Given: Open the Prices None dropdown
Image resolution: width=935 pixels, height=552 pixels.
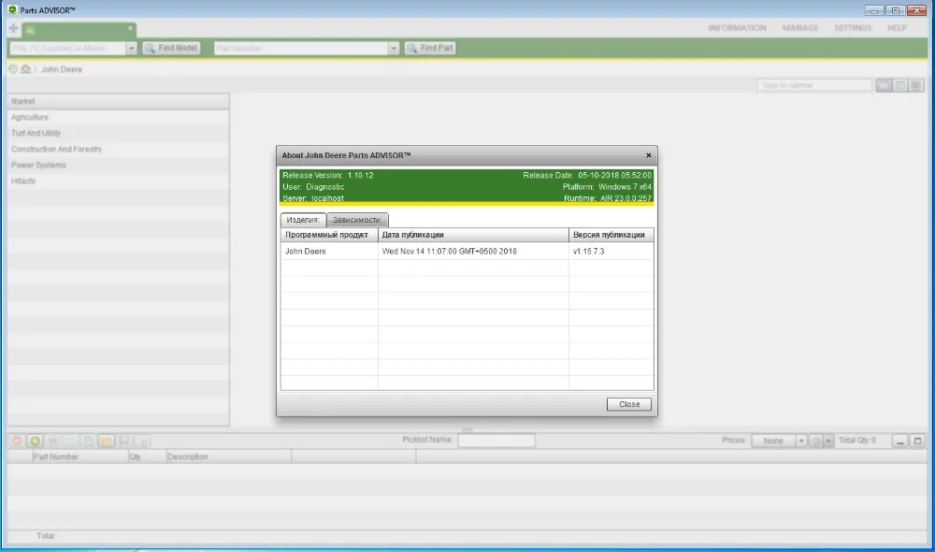Looking at the screenshot, I should click(x=779, y=441).
